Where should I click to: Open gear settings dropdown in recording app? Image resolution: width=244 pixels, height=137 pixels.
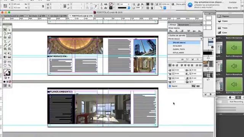click(x=231, y=97)
